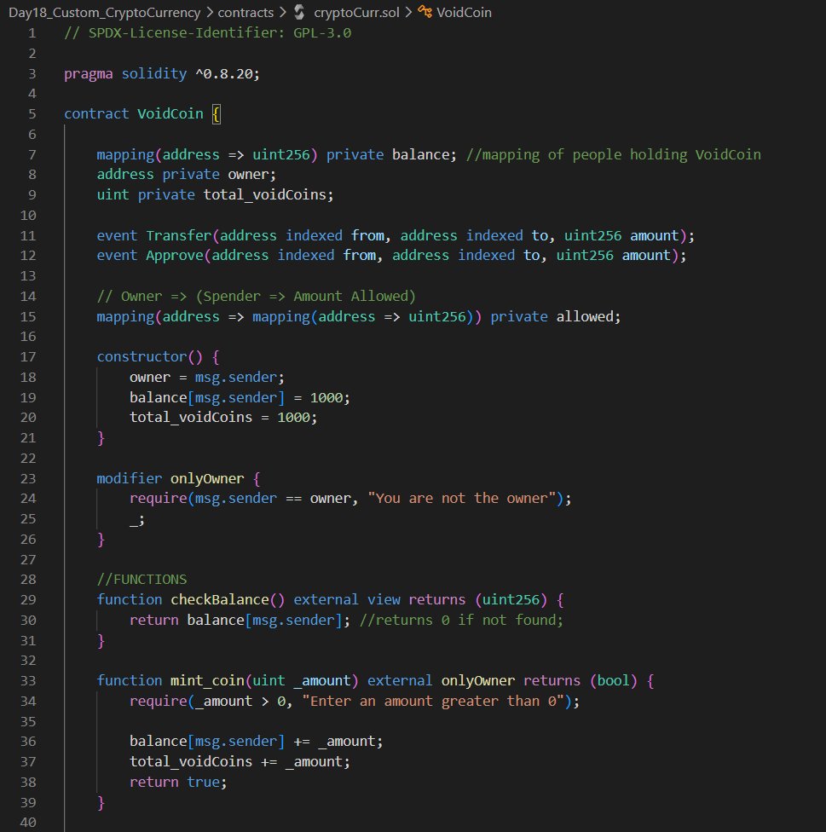Click the 'return true' statement
Image resolution: width=826 pixels, height=832 pixels.
[x=178, y=783]
